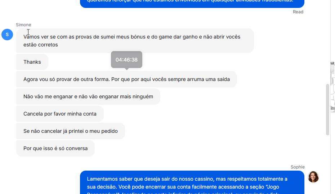Image resolution: width=335 pixels, height=194 pixels.
Task: Click the map thumbnail at right edge
Action: (x=332, y=86)
